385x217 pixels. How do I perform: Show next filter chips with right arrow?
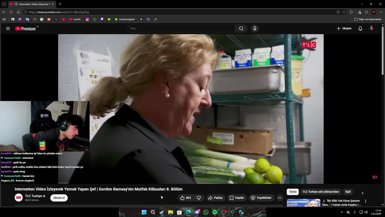pyautogui.click(x=362, y=193)
